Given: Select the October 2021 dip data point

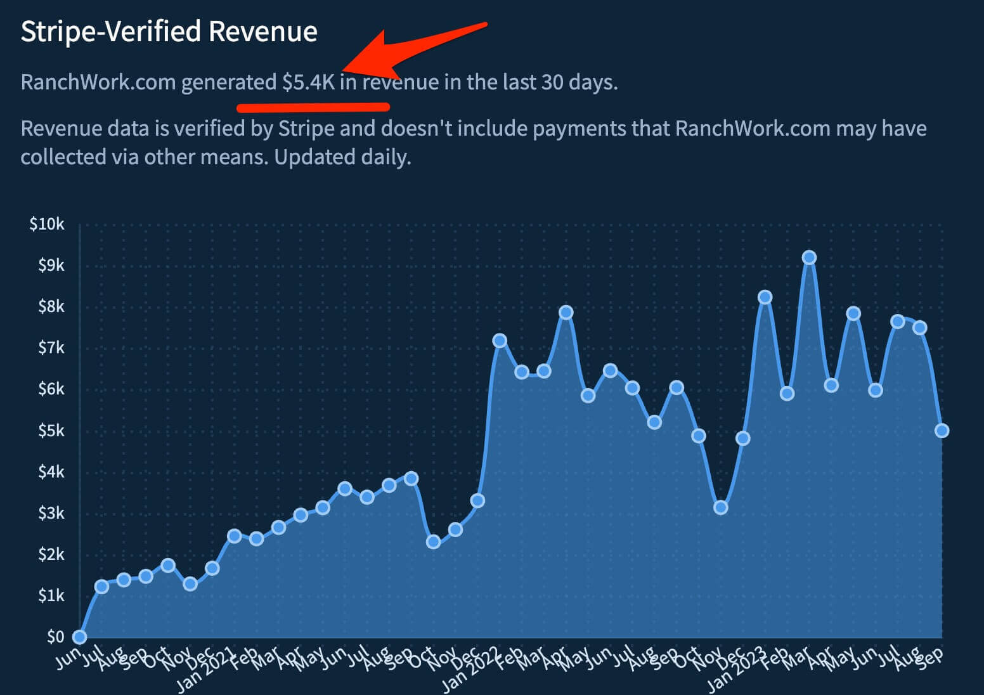Looking at the screenshot, I should pos(433,542).
